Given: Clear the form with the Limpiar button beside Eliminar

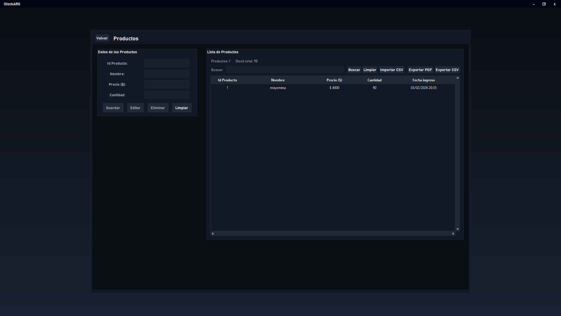Looking at the screenshot, I should [181, 108].
